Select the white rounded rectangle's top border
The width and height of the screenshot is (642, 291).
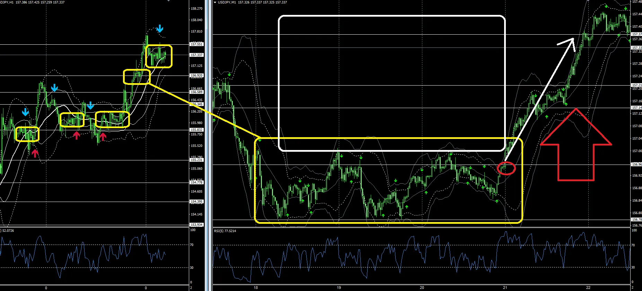click(392, 16)
